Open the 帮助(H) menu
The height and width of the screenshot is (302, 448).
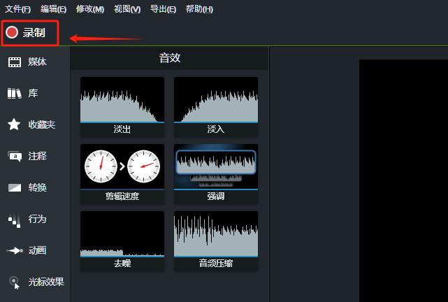[x=199, y=9]
